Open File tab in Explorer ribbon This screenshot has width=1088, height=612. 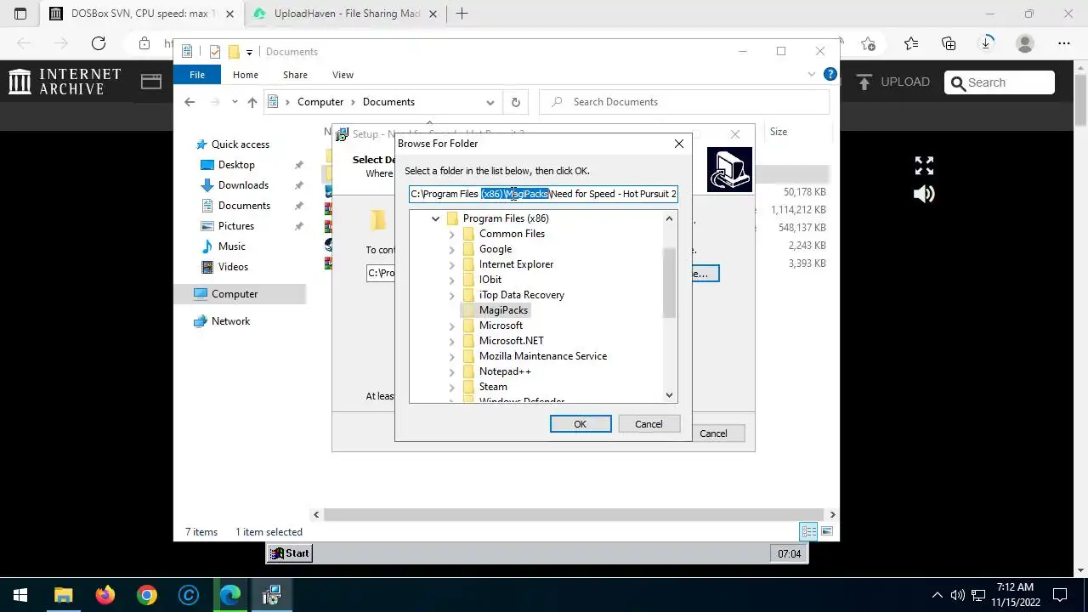pos(197,75)
